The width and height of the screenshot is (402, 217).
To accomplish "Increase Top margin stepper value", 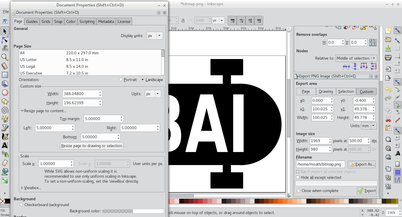I will [x=121, y=117].
